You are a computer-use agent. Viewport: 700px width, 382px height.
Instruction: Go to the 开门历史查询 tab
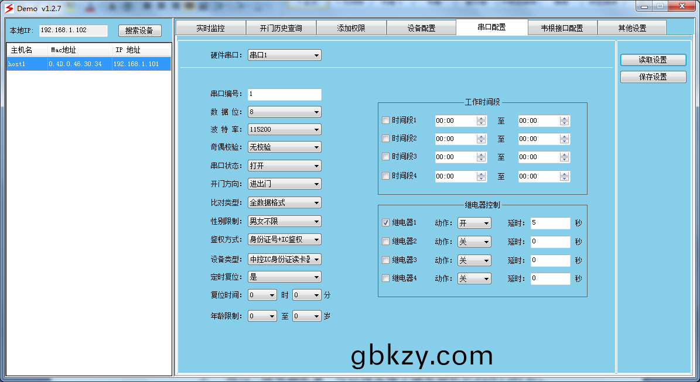click(x=281, y=28)
